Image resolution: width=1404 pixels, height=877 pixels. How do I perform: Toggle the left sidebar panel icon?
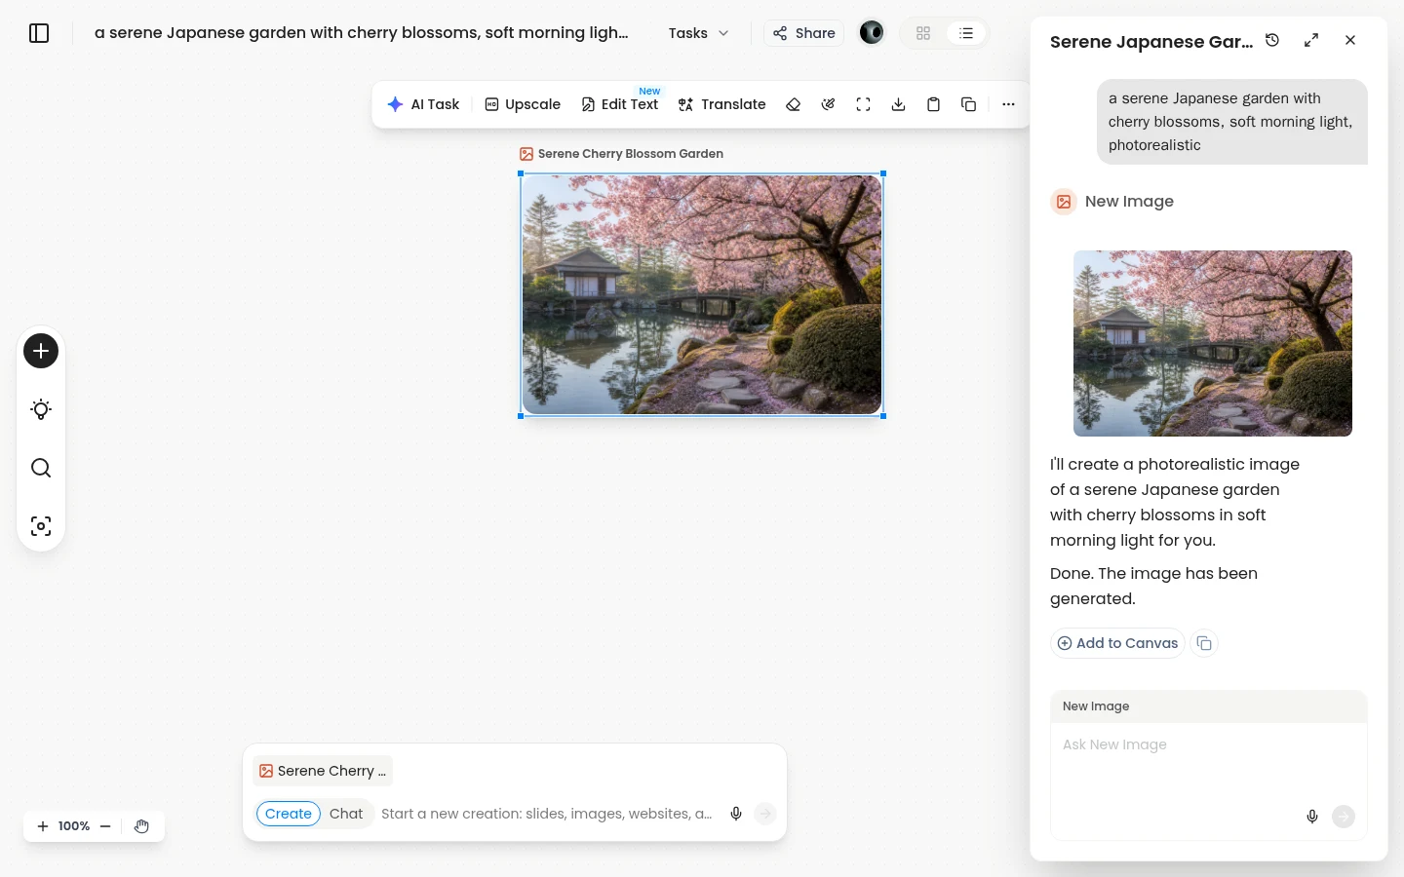pos(39,33)
